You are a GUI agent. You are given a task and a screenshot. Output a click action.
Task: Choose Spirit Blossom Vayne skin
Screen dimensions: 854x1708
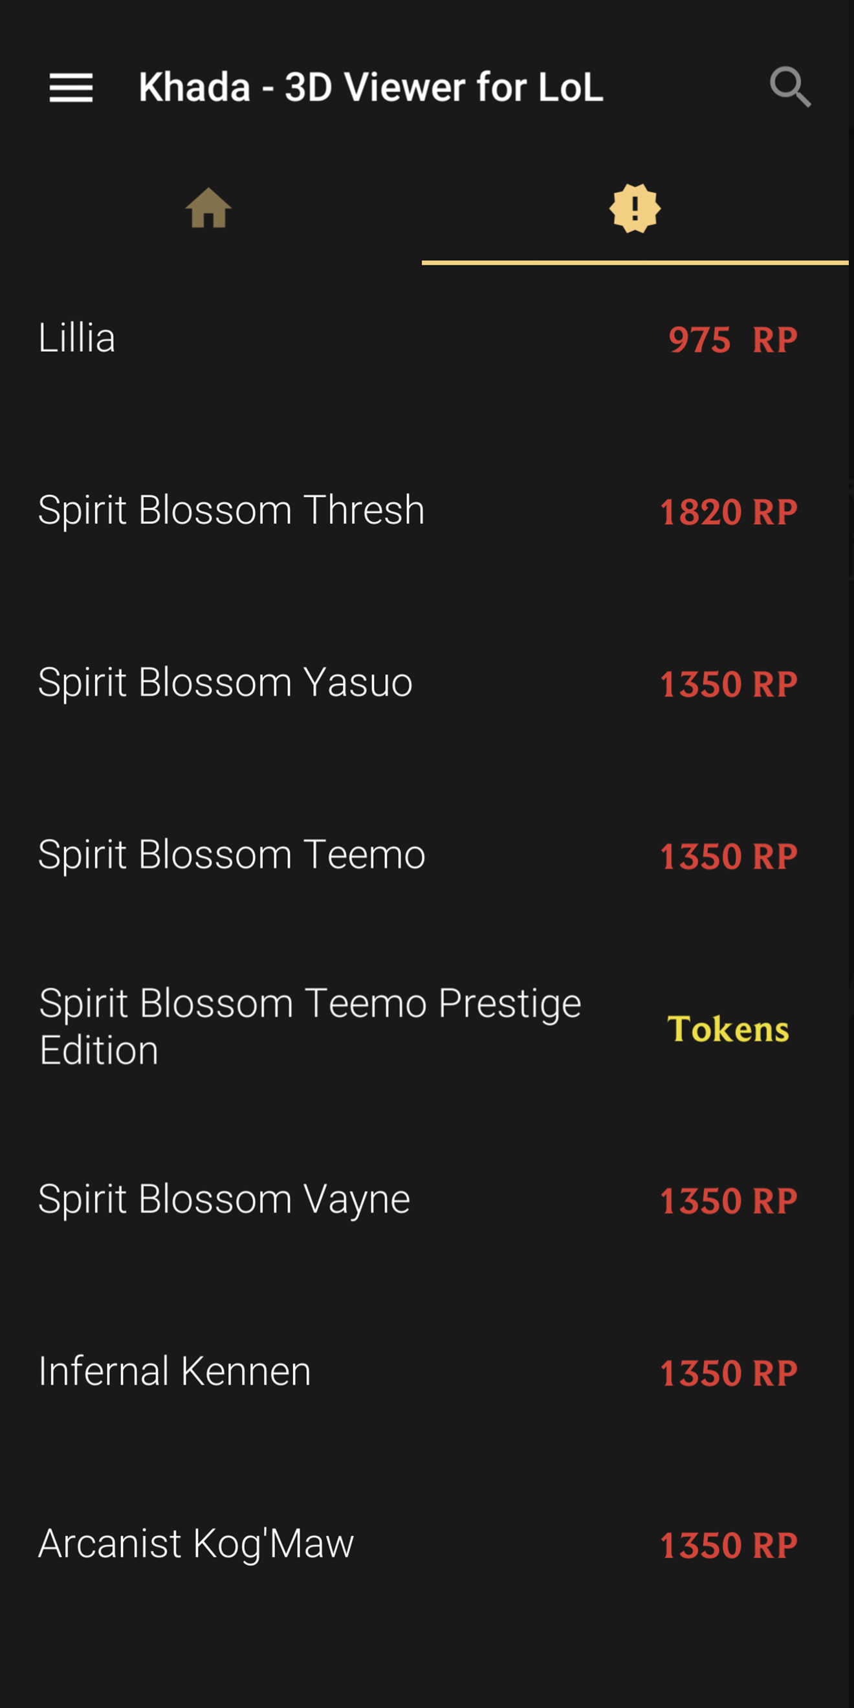(x=224, y=1200)
